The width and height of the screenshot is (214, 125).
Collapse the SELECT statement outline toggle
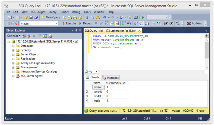91,36
